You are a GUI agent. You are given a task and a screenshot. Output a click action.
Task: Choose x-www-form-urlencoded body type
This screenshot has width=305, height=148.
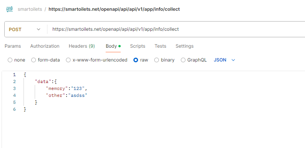tap(68, 60)
